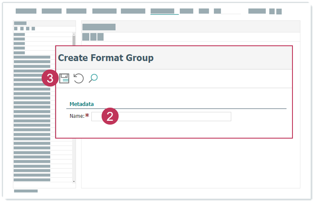
Task: Click fourth small icon in left panel toolbar
Action: (33, 28)
